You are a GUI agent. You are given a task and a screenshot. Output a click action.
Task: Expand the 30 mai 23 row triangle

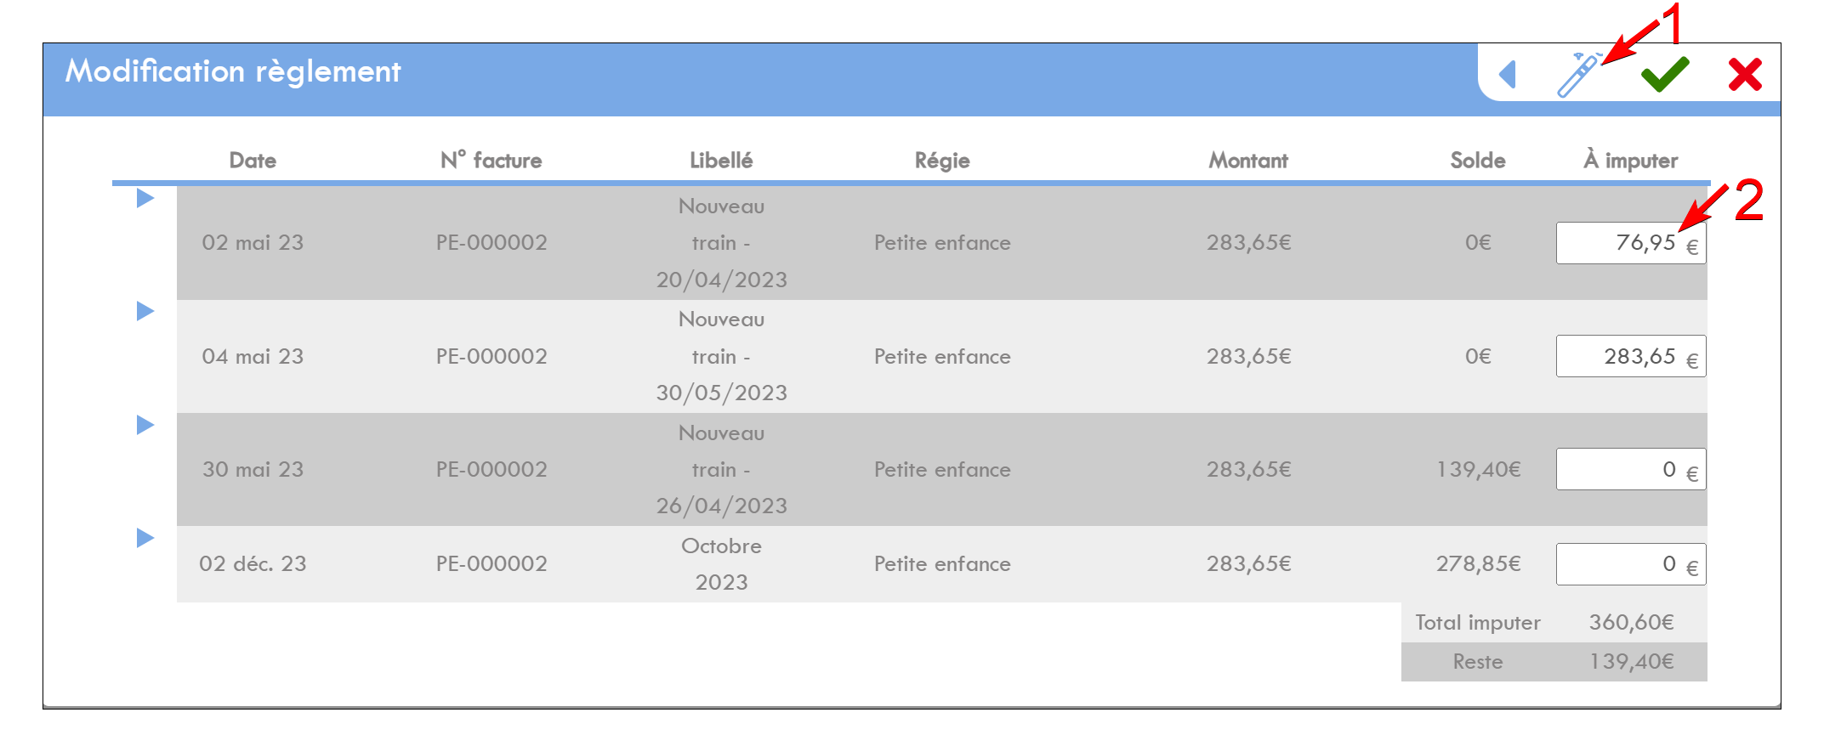coord(145,425)
